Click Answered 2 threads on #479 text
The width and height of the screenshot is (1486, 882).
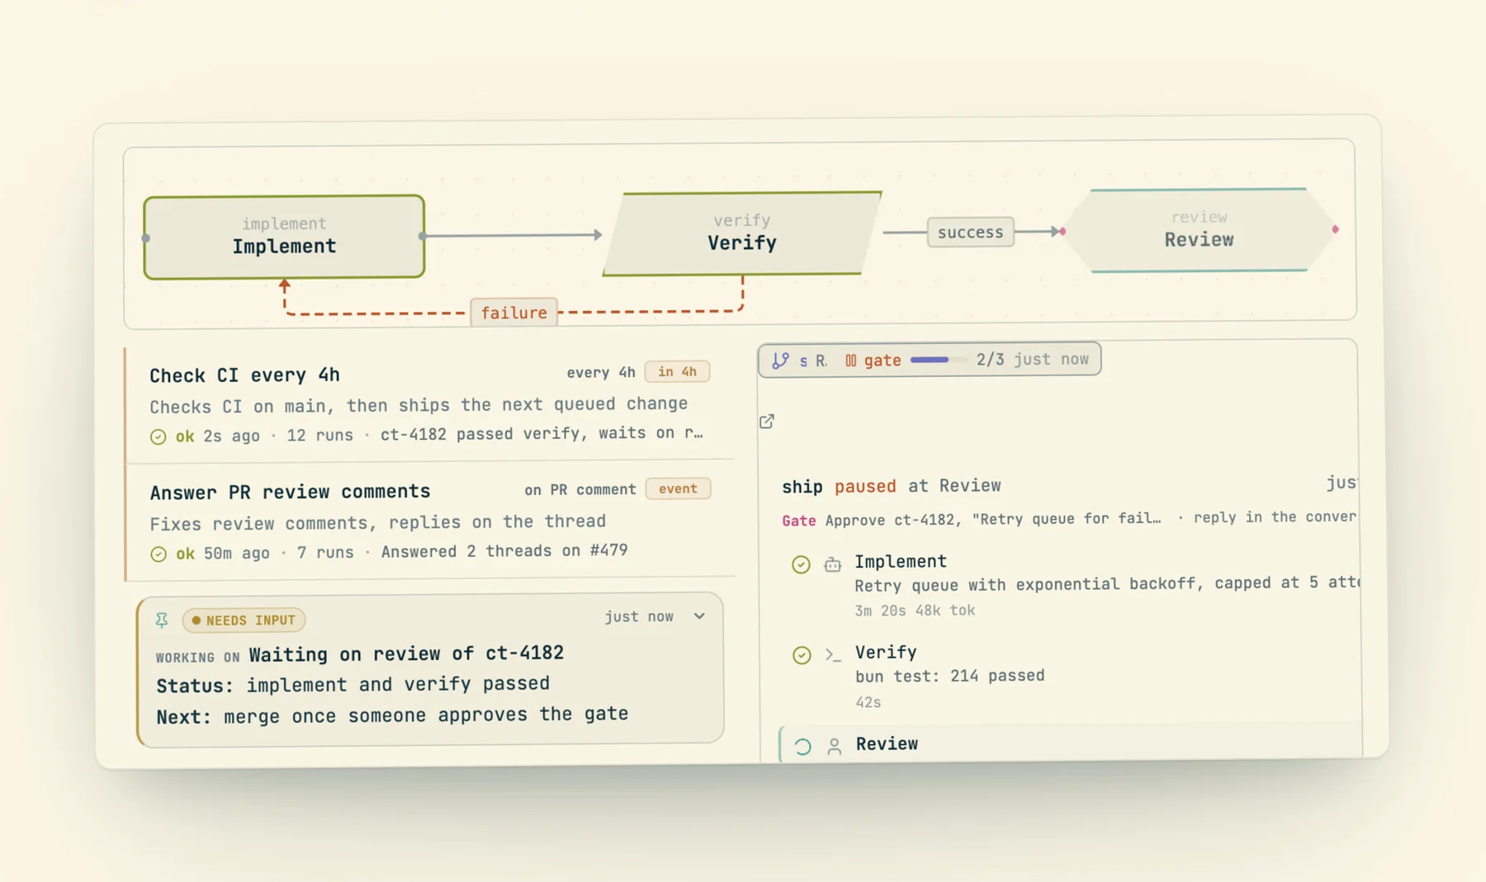(x=504, y=551)
